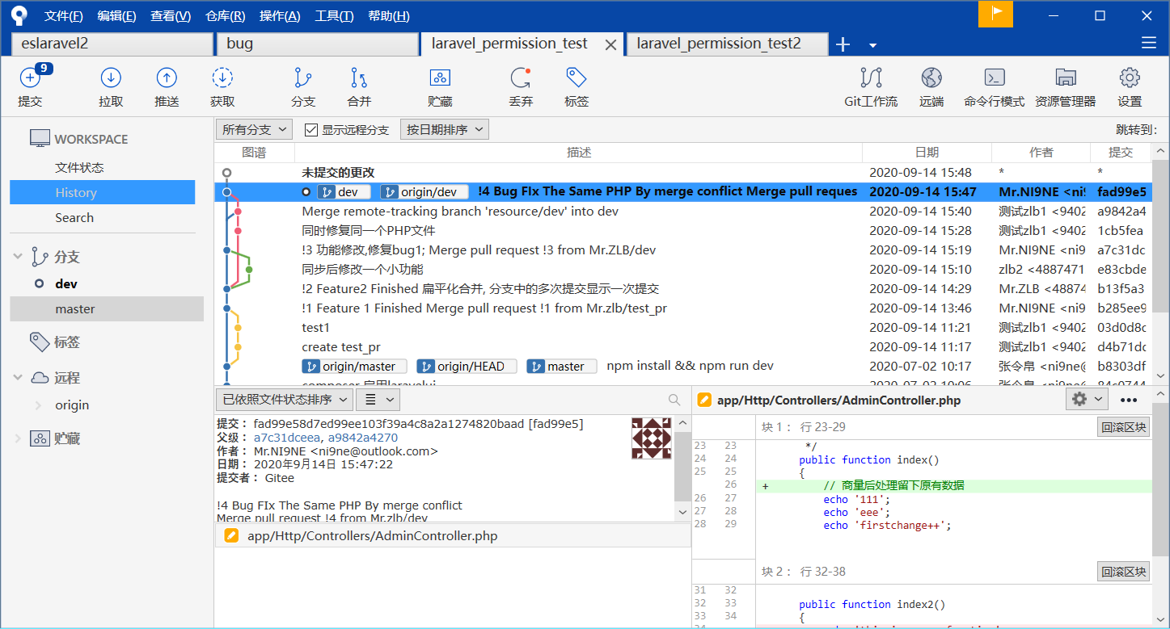Click the 获取 (Fetch) toolbar icon
1170x629 pixels.
[222, 78]
